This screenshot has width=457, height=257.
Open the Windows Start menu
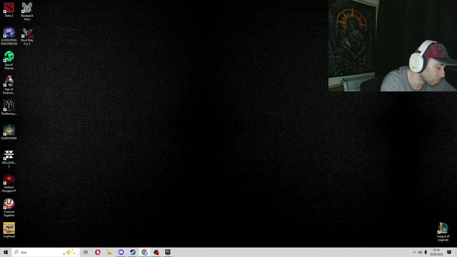click(x=6, y=252)
